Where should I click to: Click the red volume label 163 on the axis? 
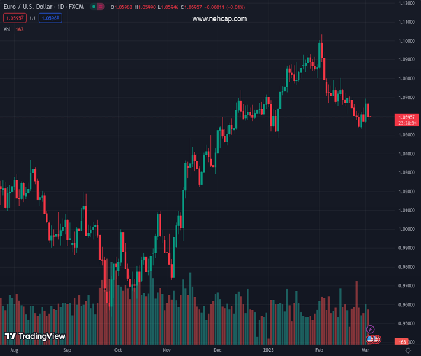coord(403,342)
